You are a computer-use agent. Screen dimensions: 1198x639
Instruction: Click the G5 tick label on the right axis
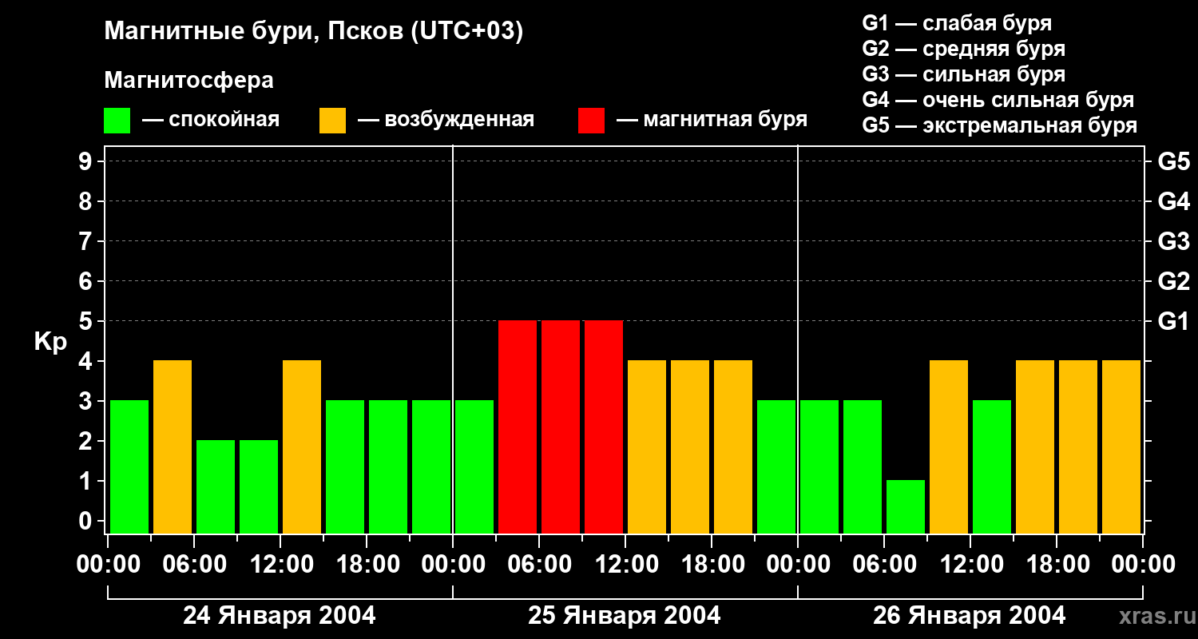pyautogui.click(x=1174, y=161)
